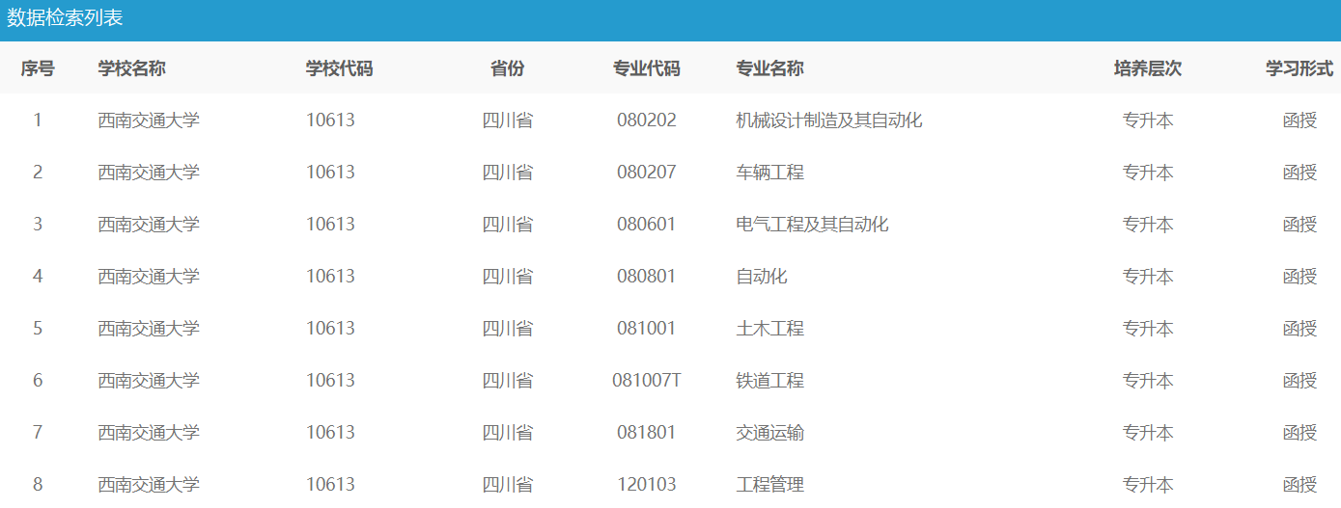Viewport: 1341px width, 508px height.
Task: Select major name 土木工程
Action: pos(769,329)
